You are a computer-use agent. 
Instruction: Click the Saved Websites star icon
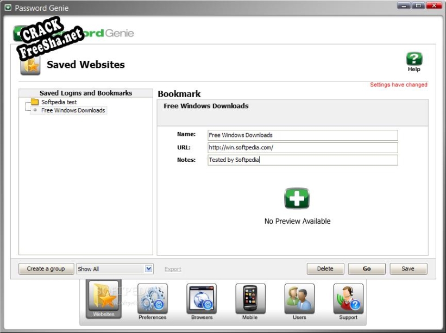tap(30, 65)
